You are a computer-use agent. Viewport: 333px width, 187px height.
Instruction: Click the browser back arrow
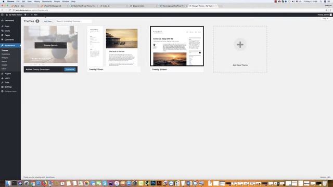point(2,10)
